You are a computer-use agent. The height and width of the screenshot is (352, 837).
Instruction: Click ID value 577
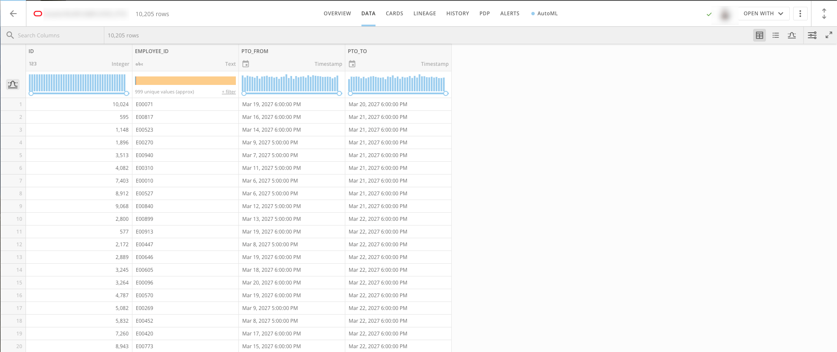(124, 232)
